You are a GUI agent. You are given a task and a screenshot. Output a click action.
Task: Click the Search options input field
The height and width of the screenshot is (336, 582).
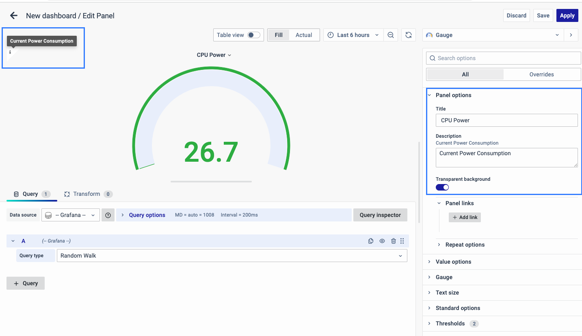(x=504, y=58)
